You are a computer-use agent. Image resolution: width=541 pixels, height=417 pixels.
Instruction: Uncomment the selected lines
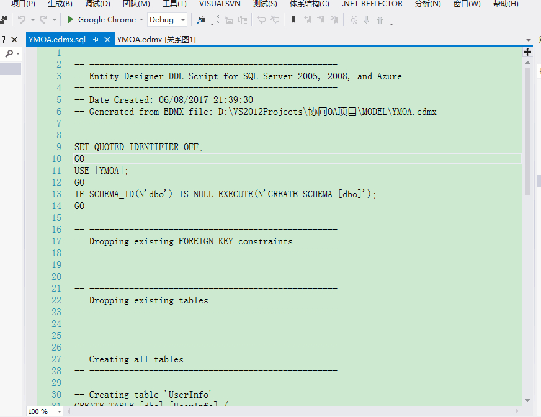[275, 20]
